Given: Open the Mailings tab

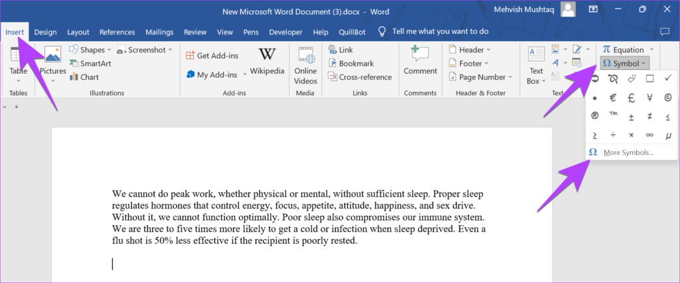Looking at the screenshot, I should pos(159,32).
